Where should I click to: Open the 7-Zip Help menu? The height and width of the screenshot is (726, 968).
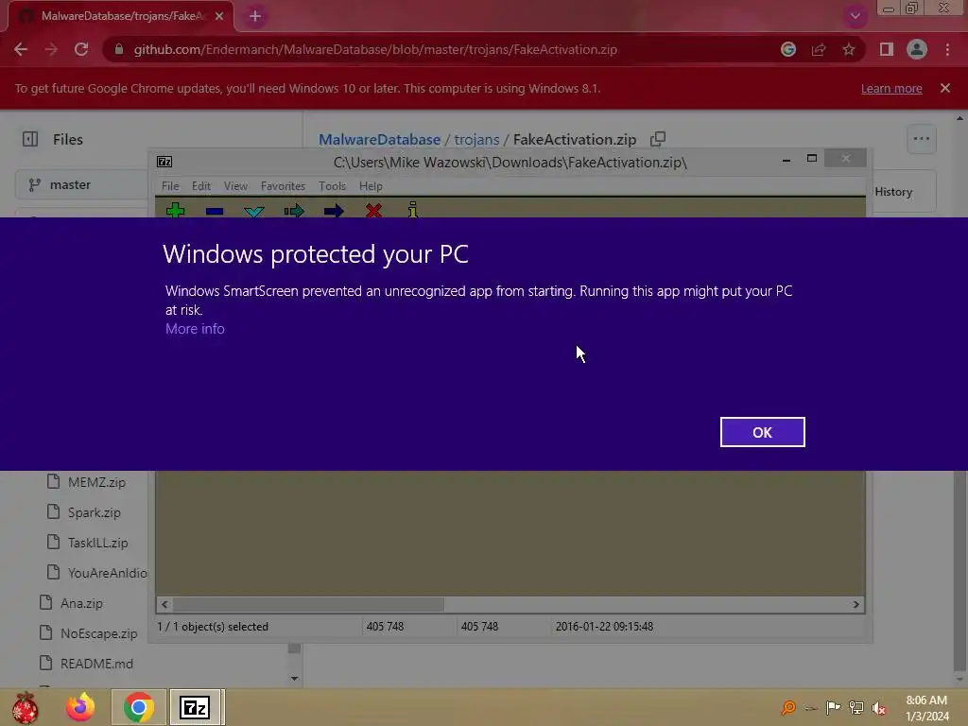[x=371, y=186]
